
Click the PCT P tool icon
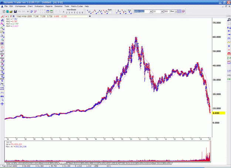pos(2,63)
